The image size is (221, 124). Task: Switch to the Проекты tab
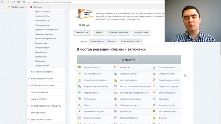(112, 41)
